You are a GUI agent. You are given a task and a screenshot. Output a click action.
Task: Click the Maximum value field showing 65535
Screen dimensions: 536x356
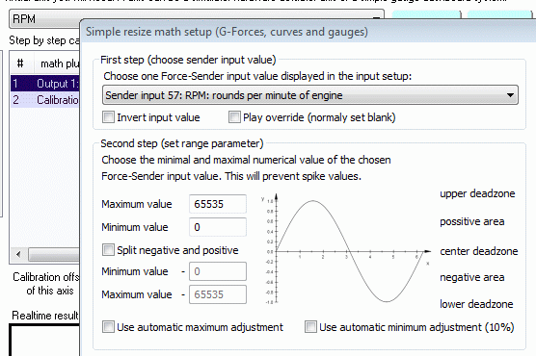tap(218, 204)
